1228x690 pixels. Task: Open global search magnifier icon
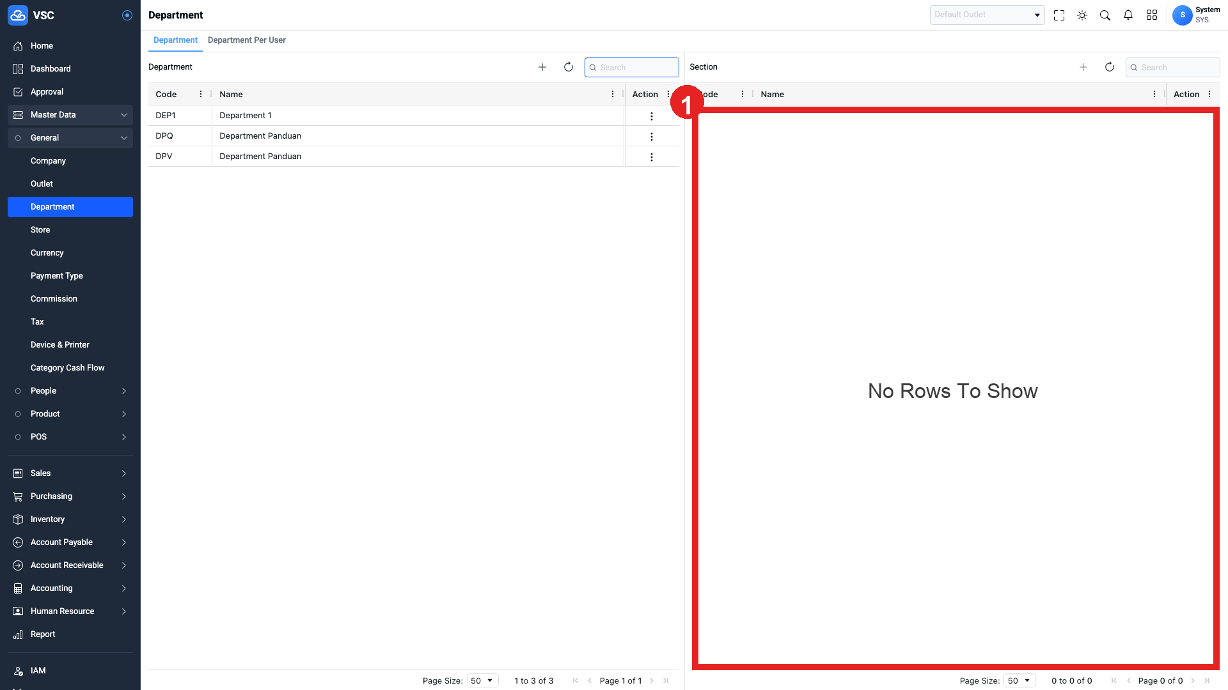coord(1105,15)
